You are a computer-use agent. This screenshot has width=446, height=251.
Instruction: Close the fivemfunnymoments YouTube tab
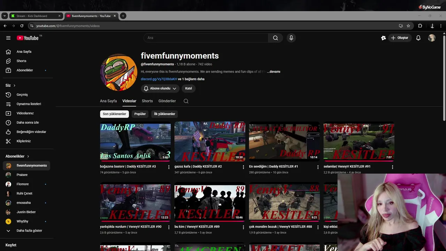tap(115, 16)
